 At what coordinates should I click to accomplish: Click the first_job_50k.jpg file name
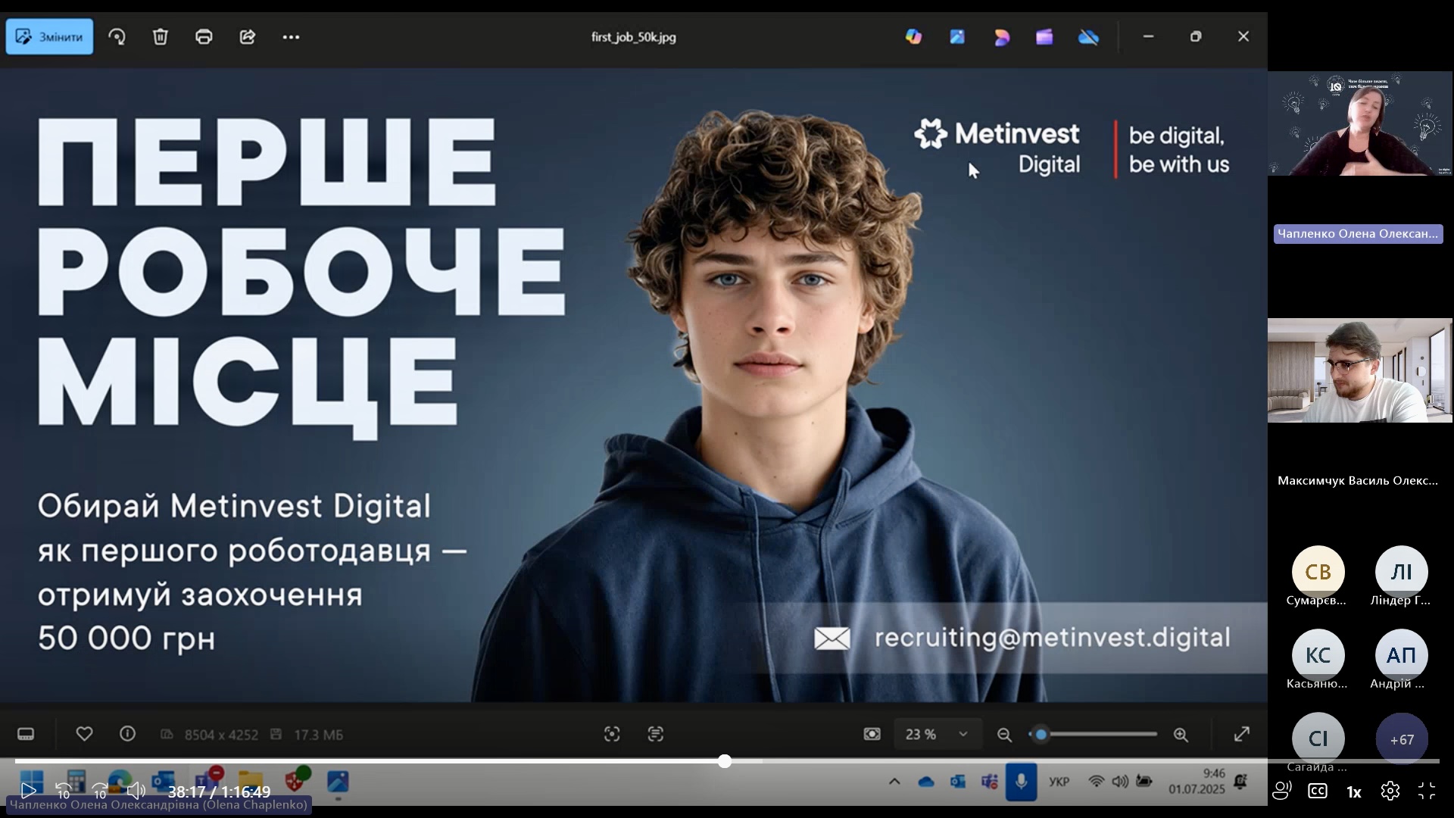coord(634,37)
